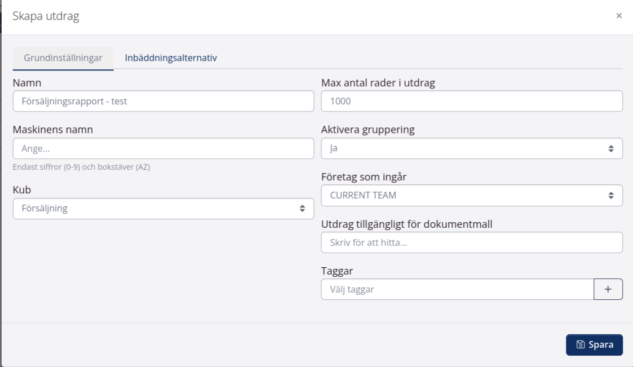Click the floppy disk icon on Spara
633x367 pixels.
tap(581, 344)
